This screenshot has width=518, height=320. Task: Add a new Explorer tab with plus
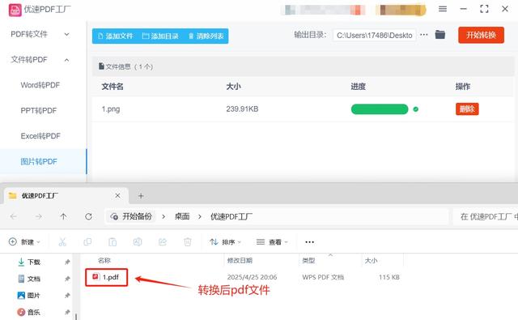141,196
